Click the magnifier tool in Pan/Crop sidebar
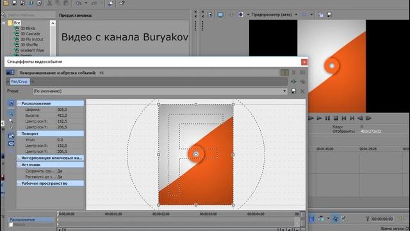The width and height of the screenshot is (410, 231). coord(11,121)
